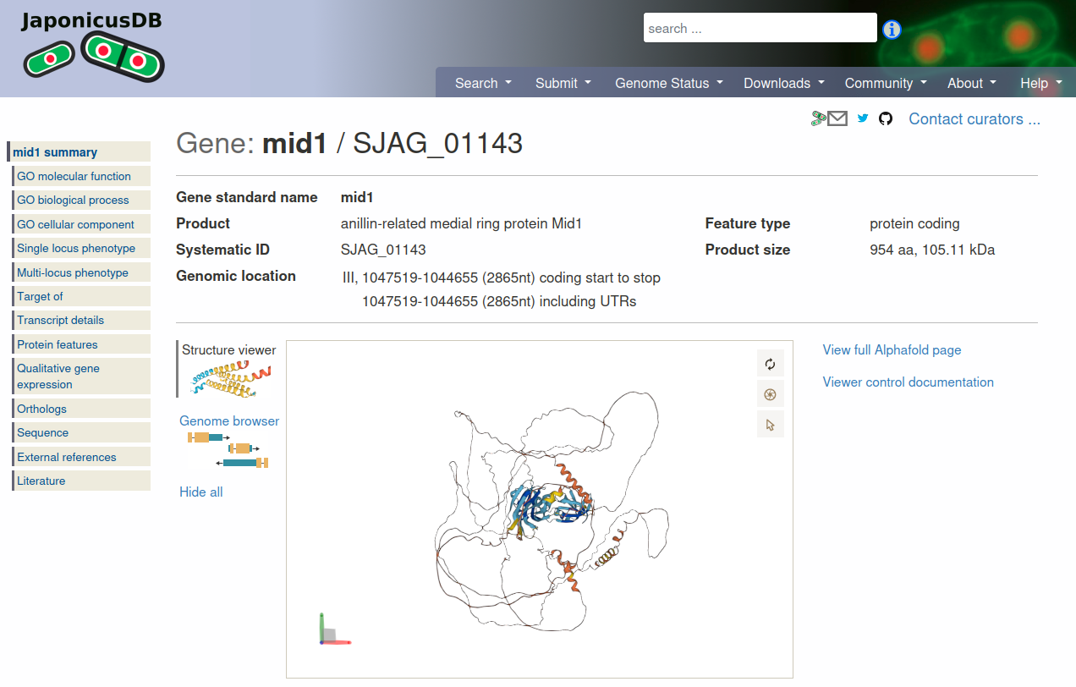Take a screenshot in the structure viewer
Image resolution: width=1076 pixels, height=687 pixels.
click(x=770, y=393)
